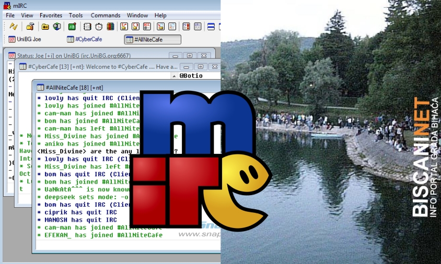Select the #AllNiteCafe switchbar button
This screenshot has width=441, height=264.
pyautogui.click(x=153, y=39)
